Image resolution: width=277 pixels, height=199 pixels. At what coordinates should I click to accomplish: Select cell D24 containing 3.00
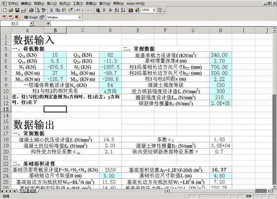click(x=110, y=176)
